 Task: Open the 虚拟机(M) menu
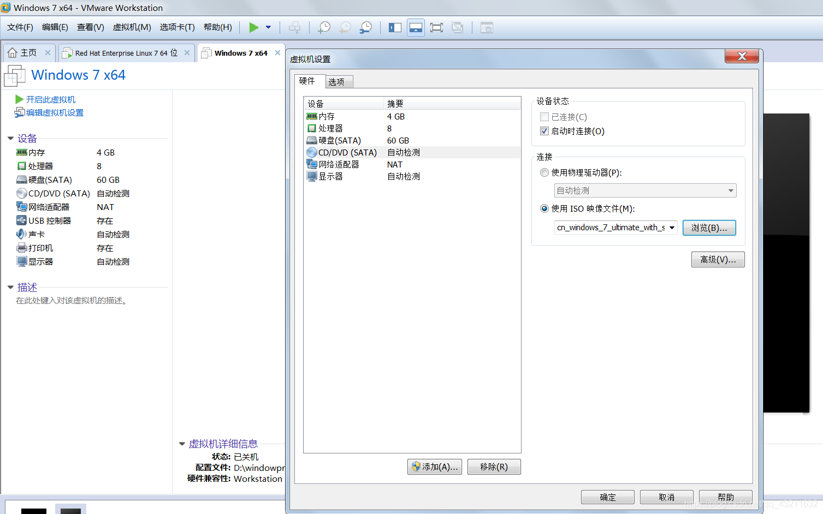pyautogui.click(x=132, y=27)
